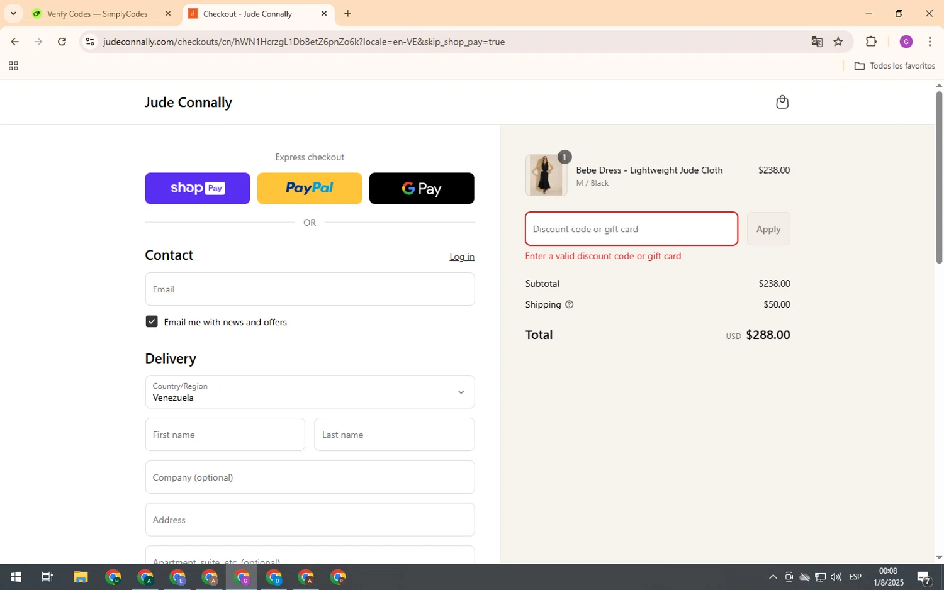Open File Explorer from the taskbar
944x590 pixels.
(81, 577)
